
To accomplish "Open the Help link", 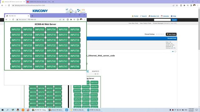I will pos(173,16).
